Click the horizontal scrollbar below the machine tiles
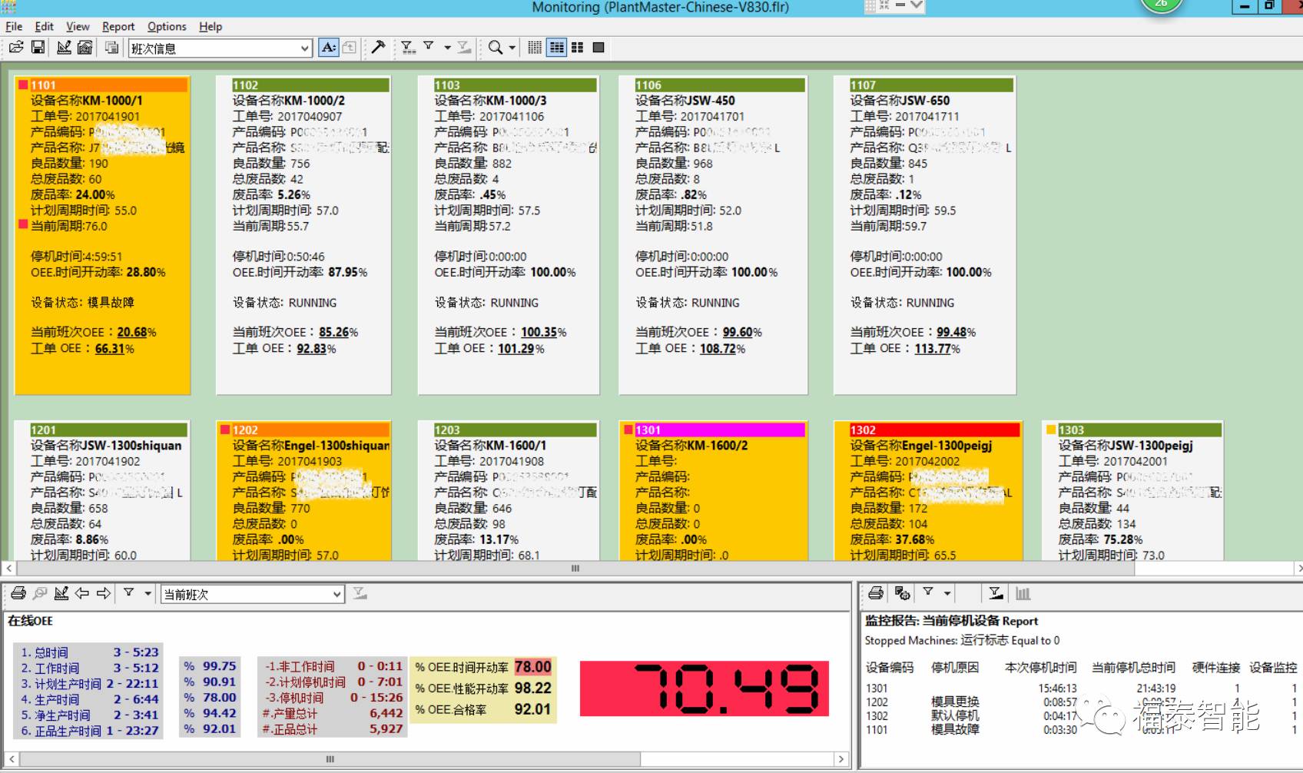Screen dimensions: 1303x773 coord(575,569)
